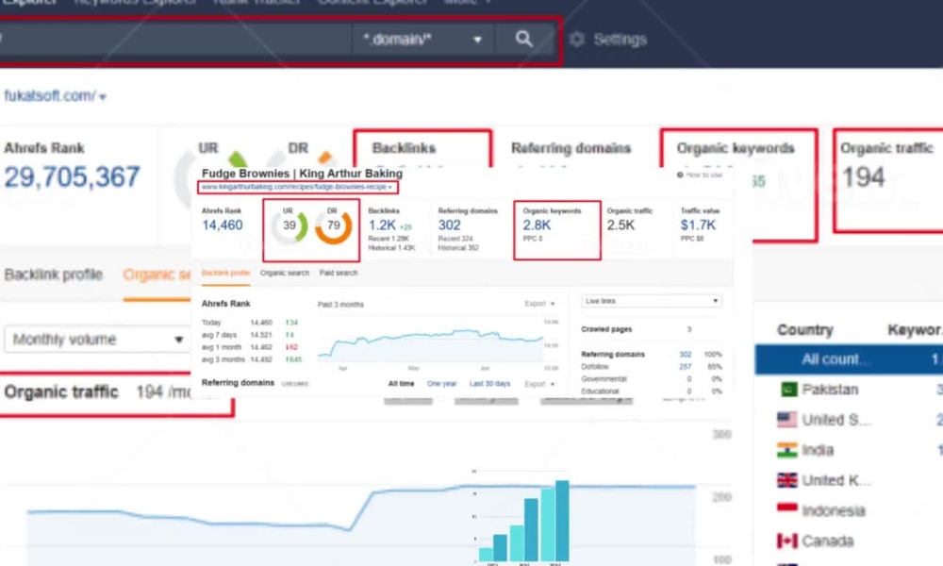Click the small bar chart thumbnail
Screen dimensions: 943x566
pos(522,517)
